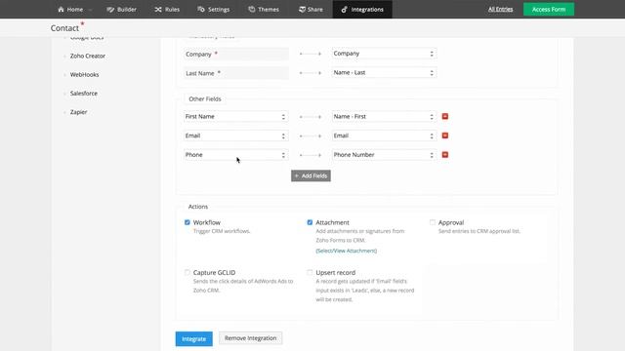This screenshot has height=351, width=625.
Task: Open the All Entries link
Action: 500,9
